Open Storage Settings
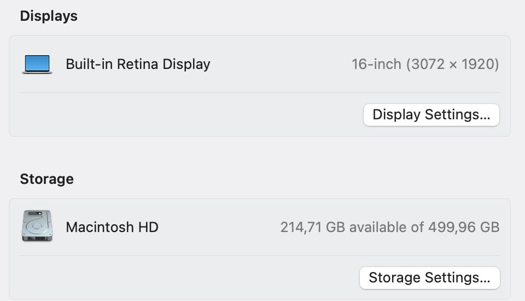The image size is (525, 301). tap(429, 277)
